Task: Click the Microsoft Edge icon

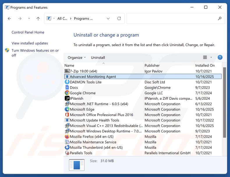Action: point(67,110)
